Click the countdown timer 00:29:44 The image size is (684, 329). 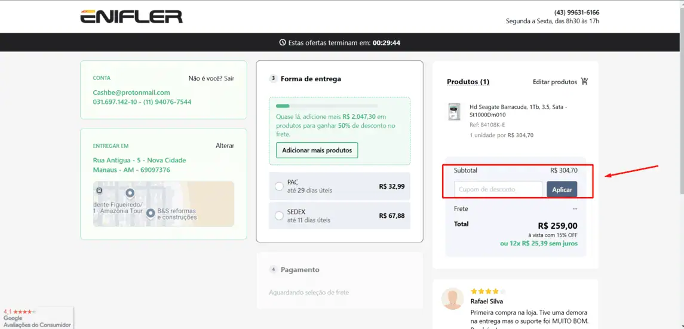tap(387, 43)
